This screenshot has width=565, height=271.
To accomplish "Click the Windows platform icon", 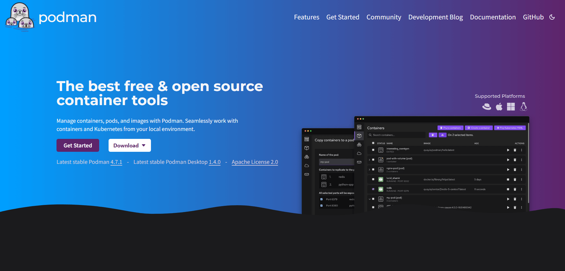I will (x=511, y=107).
